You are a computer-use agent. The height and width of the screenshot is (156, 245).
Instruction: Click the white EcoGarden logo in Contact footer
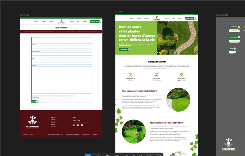click(32, 122)
